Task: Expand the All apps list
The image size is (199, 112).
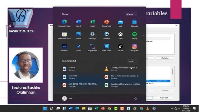Action: click(131, 14)
